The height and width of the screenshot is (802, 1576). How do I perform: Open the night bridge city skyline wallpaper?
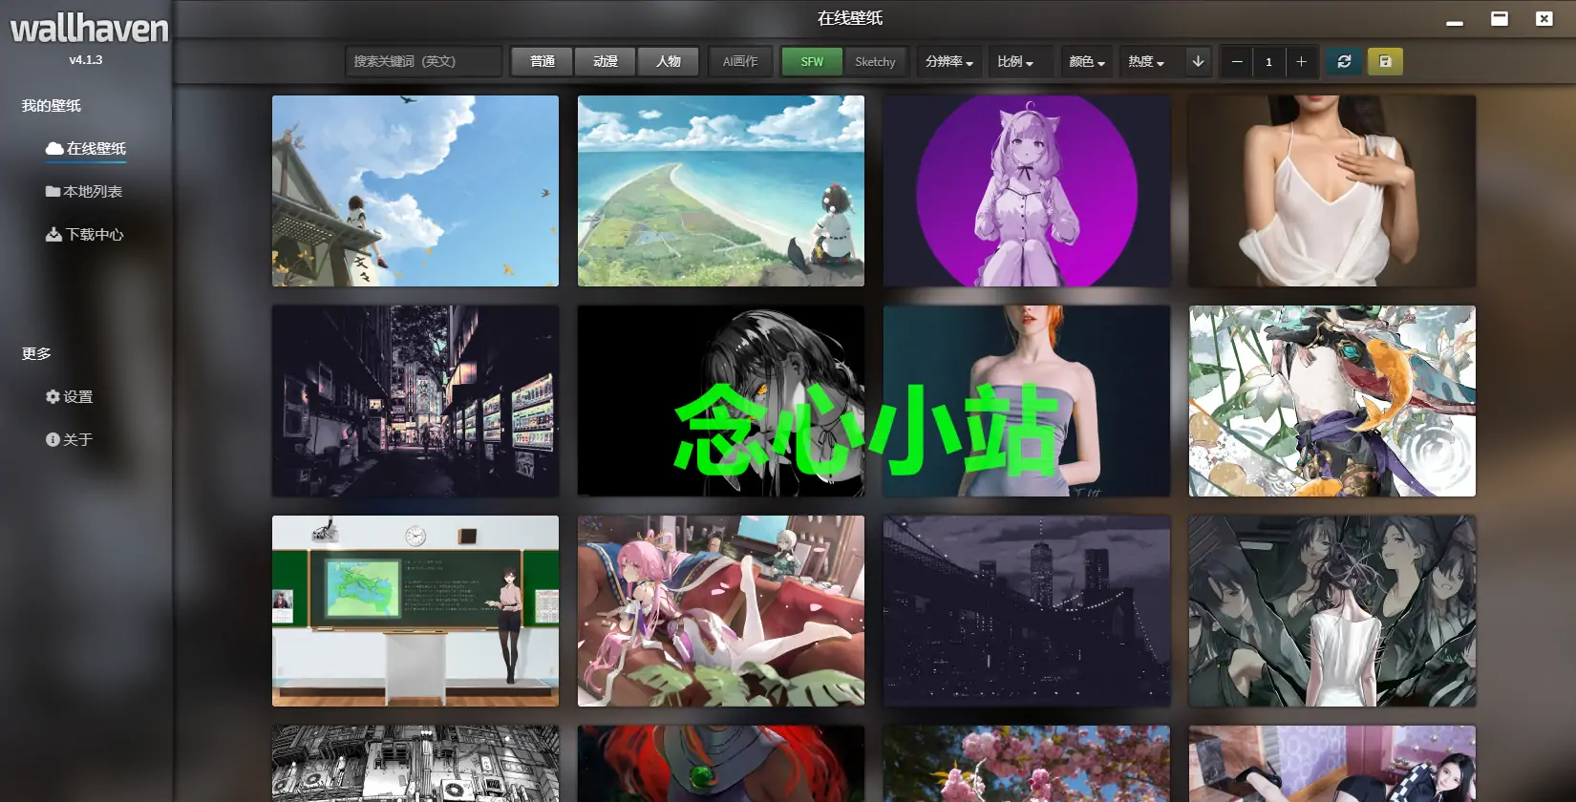1027,611
